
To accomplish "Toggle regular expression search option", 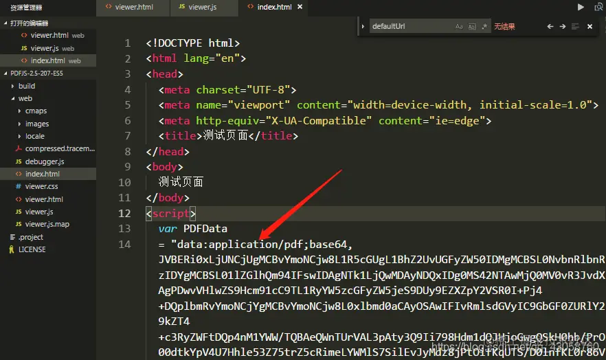I will tap(484, 27).
